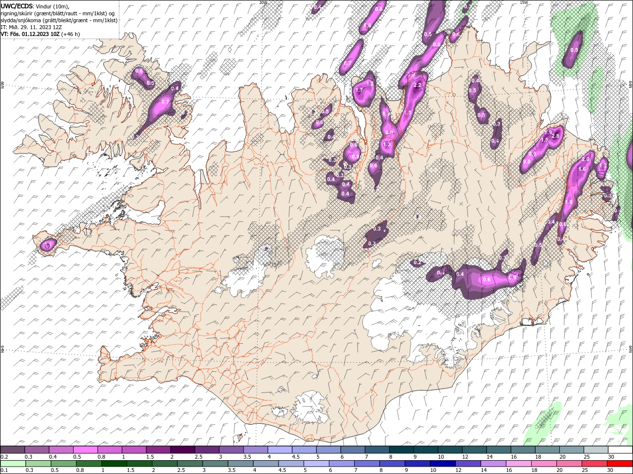The image size is (633, 474).
Task: Click the 1.0 snowfall value in the east
Action: pos(569,202)
